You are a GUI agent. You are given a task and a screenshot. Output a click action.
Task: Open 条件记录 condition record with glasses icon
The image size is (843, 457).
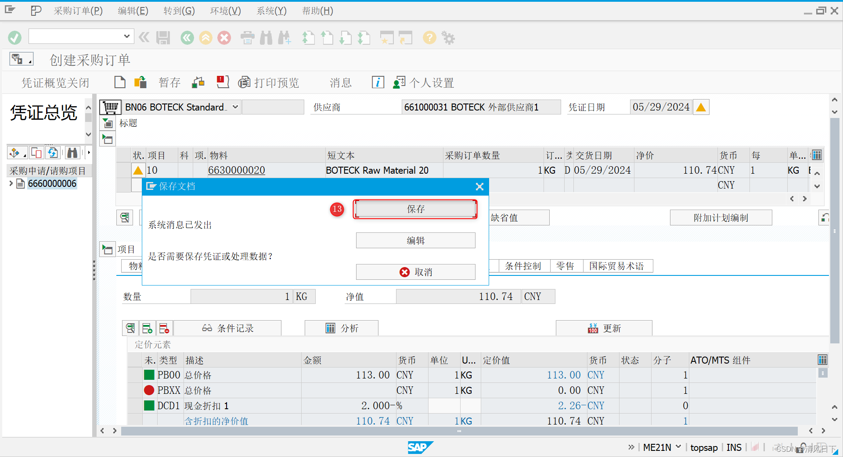tap(227, 328)
